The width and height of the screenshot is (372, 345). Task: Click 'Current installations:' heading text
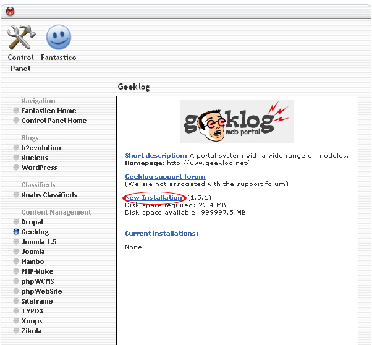[161, 234]
